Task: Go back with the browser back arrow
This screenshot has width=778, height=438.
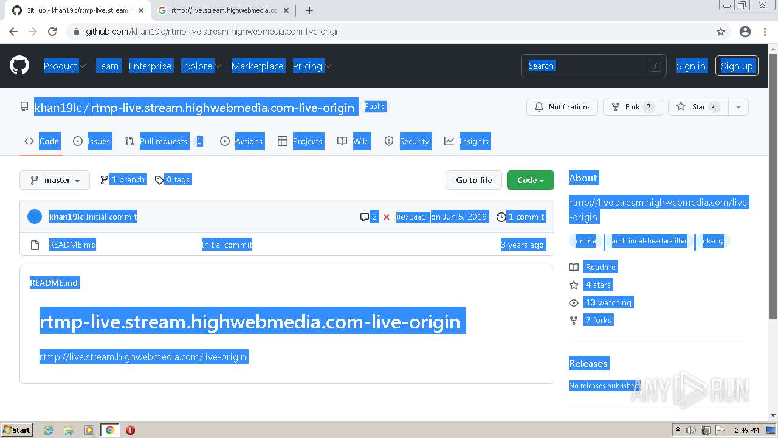Action: (13, 32)
